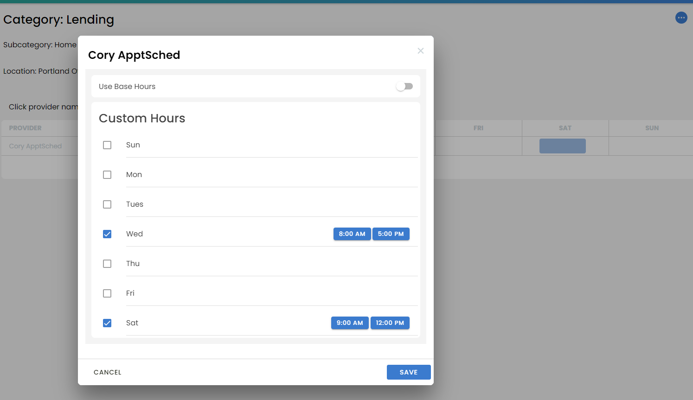Uncheck the Wed checkbox
This screenshot has width=693, height=400.
(x=107, y=234)
